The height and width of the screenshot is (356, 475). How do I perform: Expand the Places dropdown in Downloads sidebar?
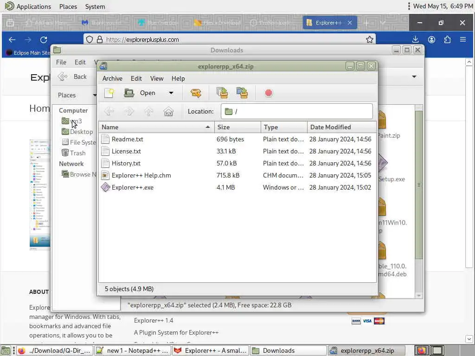tap(95, 95)
